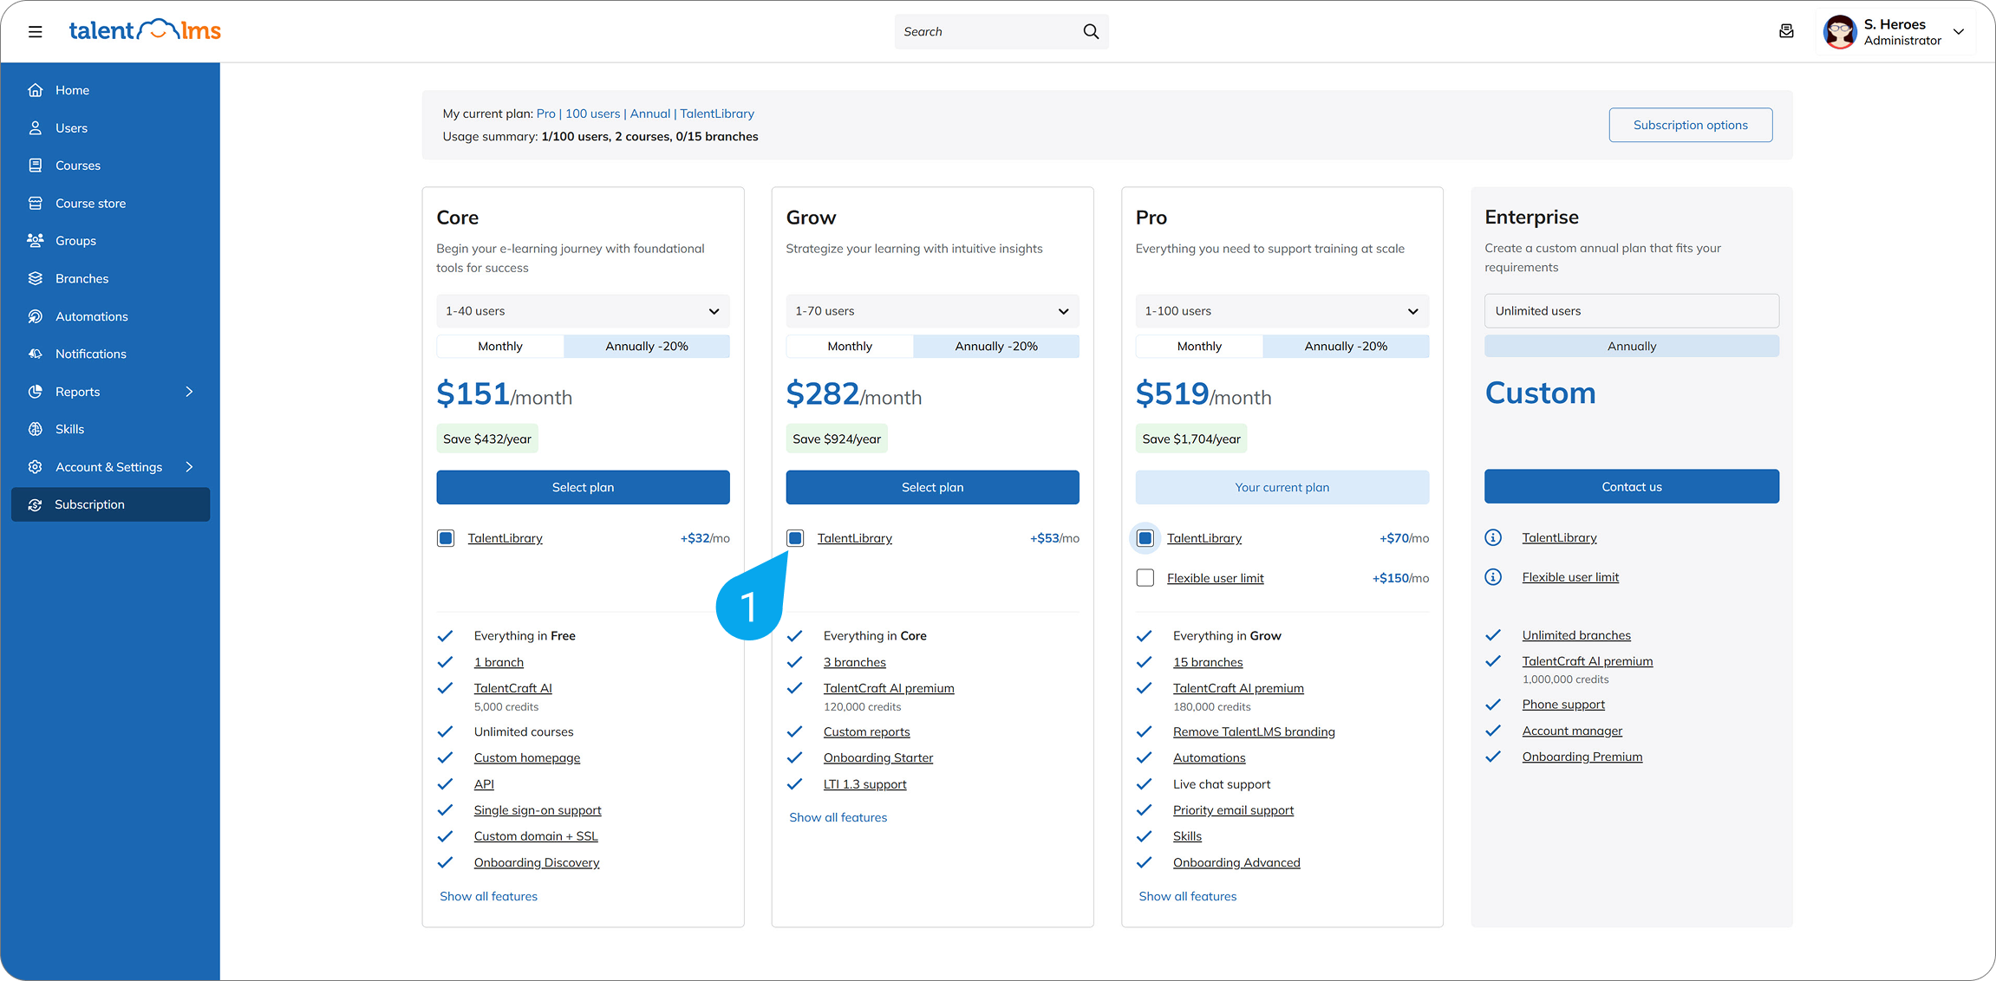
Task: Select Annually -20% billing for Pro plan
Action: point(1346,346)
